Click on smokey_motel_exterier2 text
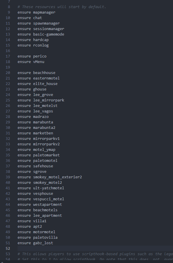 pyautogui.click(x=57, y=177)
